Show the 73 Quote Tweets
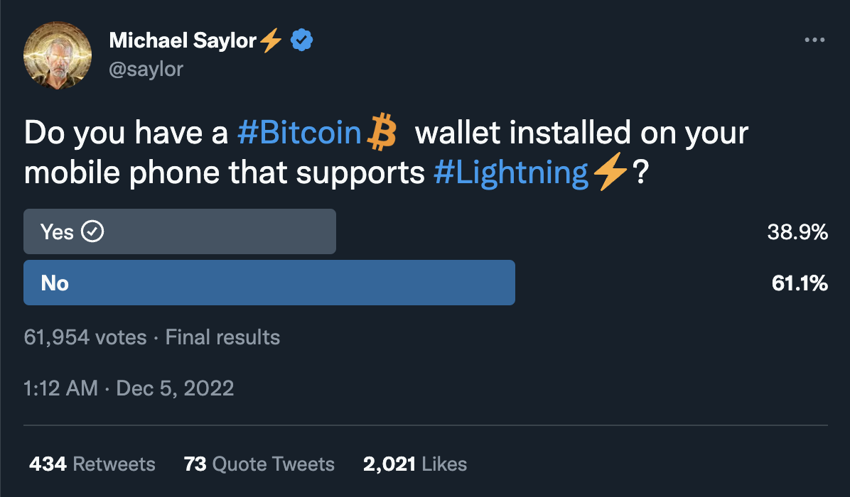850x497 pixels. click(259, 464)
